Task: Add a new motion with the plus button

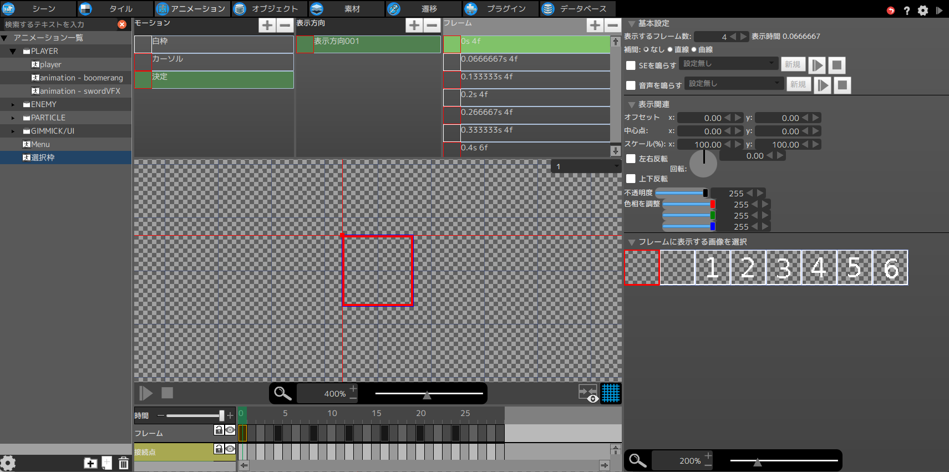Action: pyautogui.click(x=267, y=25)
